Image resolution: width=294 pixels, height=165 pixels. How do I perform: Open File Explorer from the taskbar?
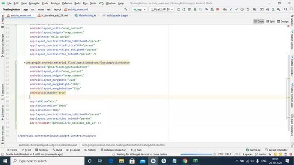pos(121,161)
